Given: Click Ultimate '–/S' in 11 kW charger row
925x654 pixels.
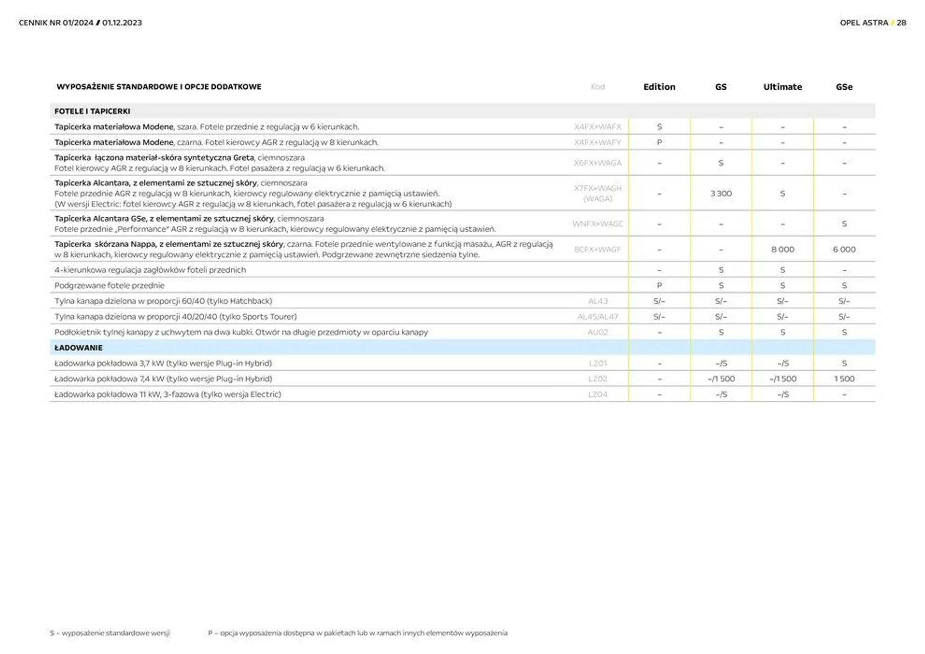Looking at the screenshot, I should click(x=782, y=394).
